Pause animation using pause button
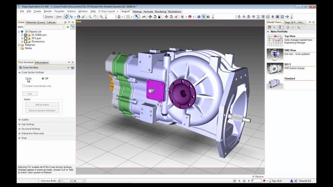 pos(244,181)
